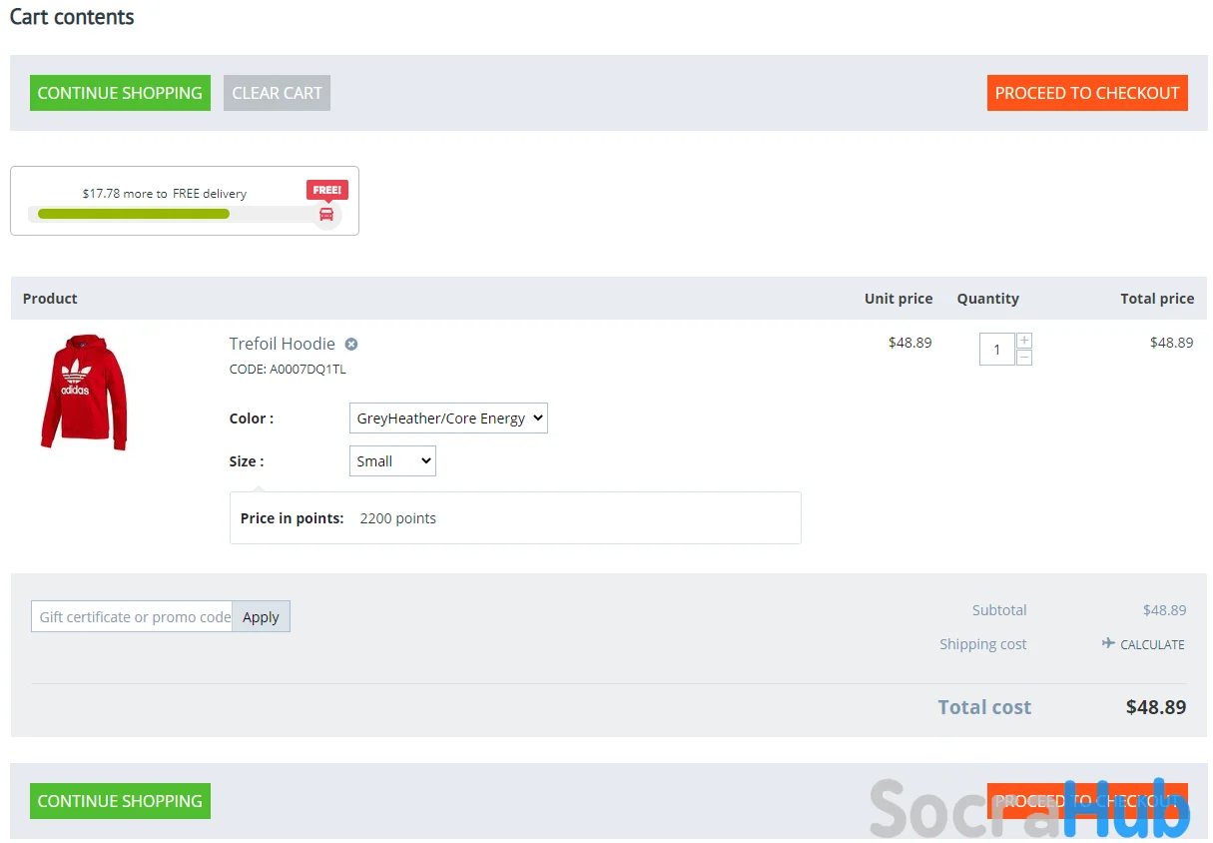Remove Trefoil Hoodie using the x icon
This screenshot has height=843, width=1213.
(351, 345)
